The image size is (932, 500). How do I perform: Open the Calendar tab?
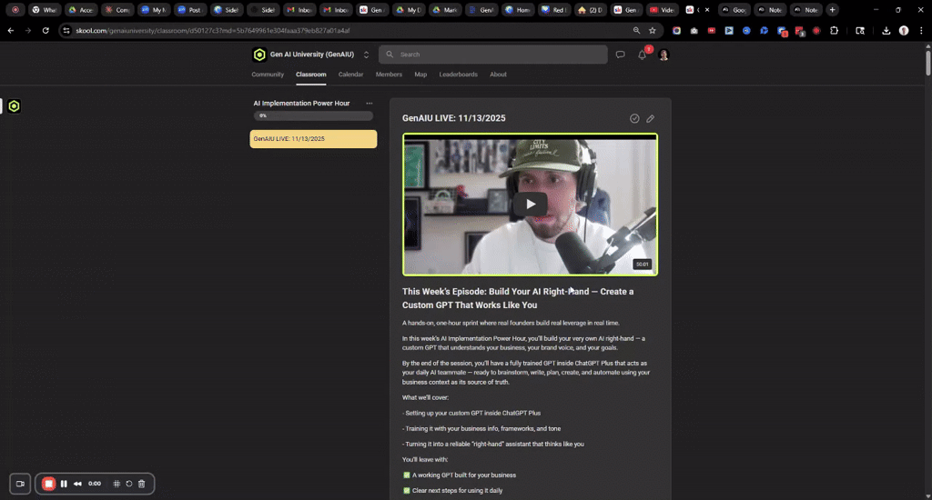pyautogui.click(x=350, y=75)
